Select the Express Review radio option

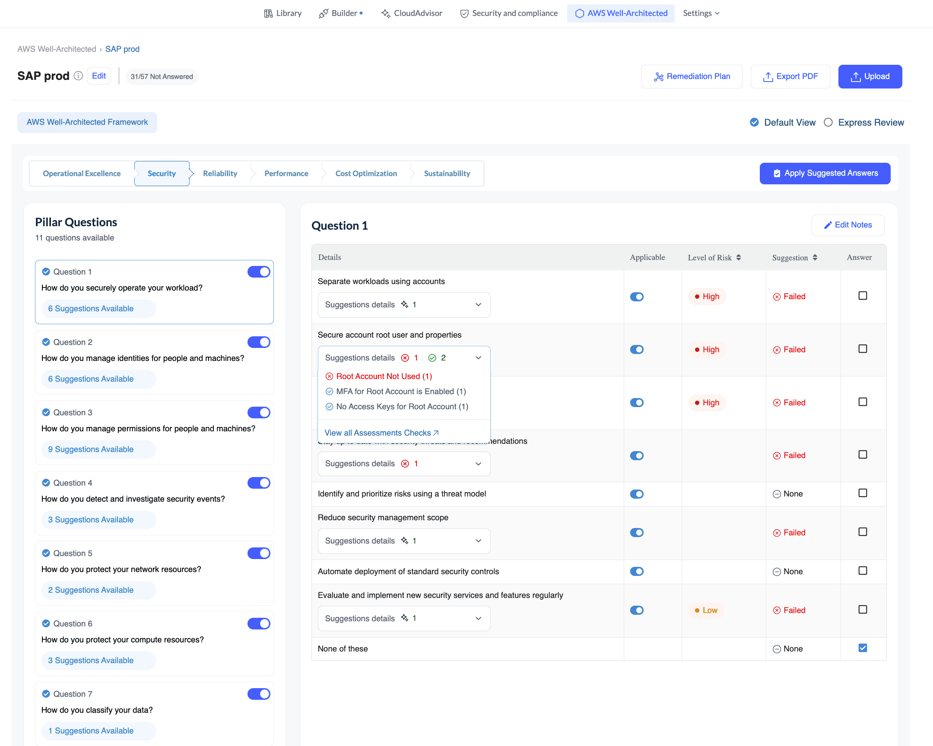[828, 122]
